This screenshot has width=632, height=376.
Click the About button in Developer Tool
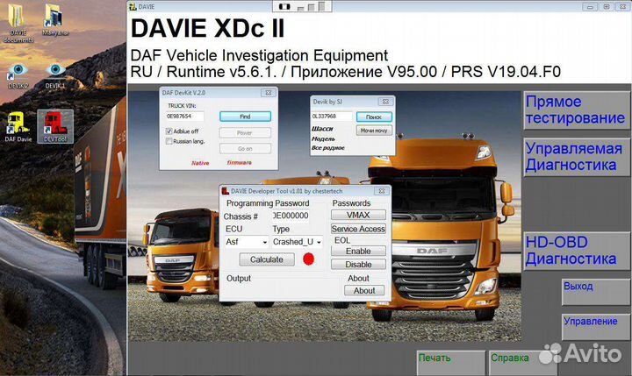click(364, 290)
